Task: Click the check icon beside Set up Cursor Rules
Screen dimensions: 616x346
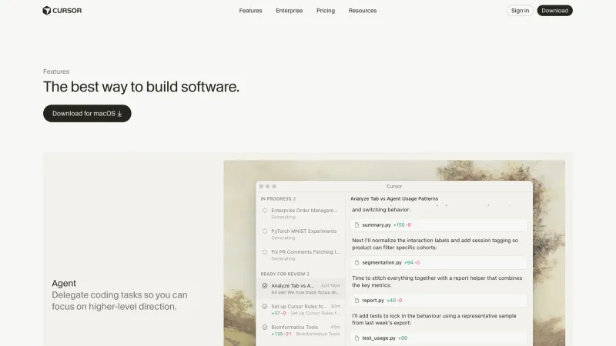Action: pyautogui.click(x=265, y=307)
